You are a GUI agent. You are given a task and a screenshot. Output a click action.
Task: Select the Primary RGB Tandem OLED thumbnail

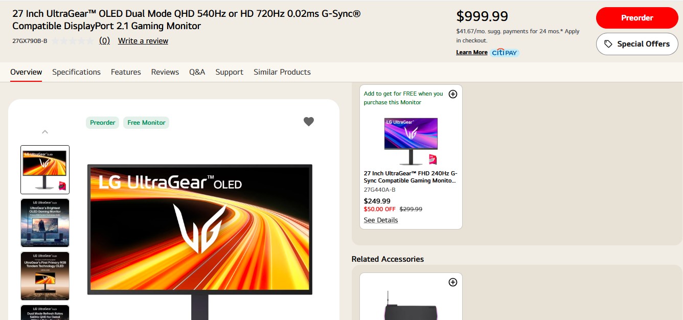pos(45,276)
